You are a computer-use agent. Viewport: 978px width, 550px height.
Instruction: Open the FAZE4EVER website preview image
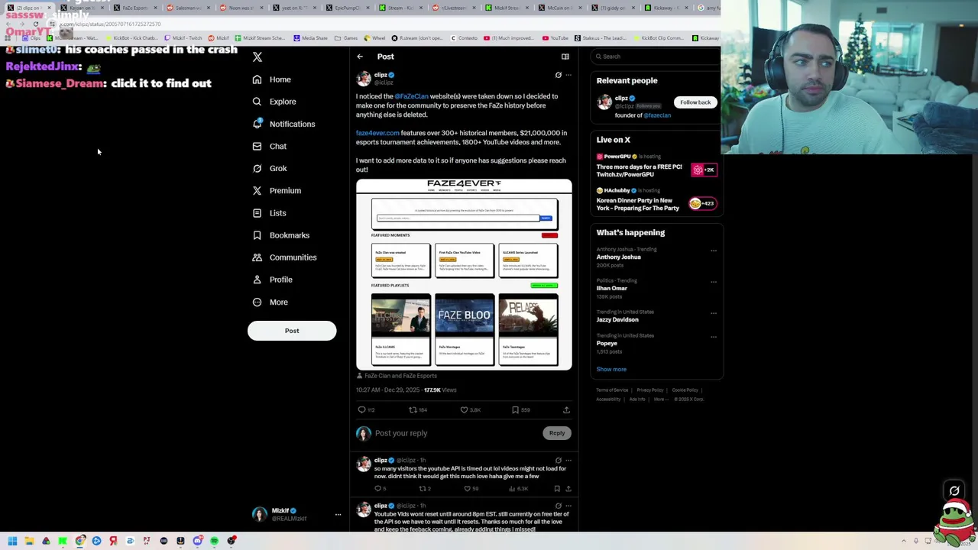(464, 274)
